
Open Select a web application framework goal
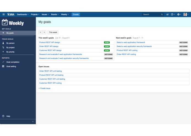[x=131, y=42]
